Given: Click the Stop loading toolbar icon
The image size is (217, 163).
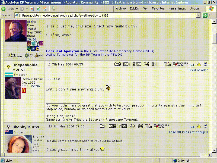Looking at the screenshot, I should pyautogui.click(x=32, y=9).
